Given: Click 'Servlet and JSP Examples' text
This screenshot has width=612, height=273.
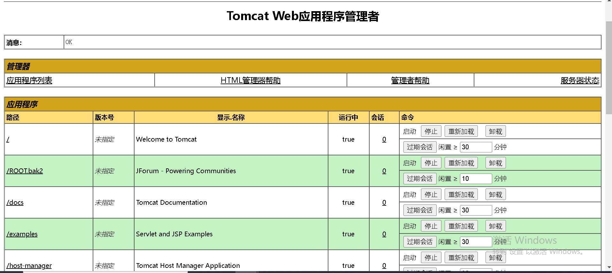Looking at the screenshot, I should point(174,234).
